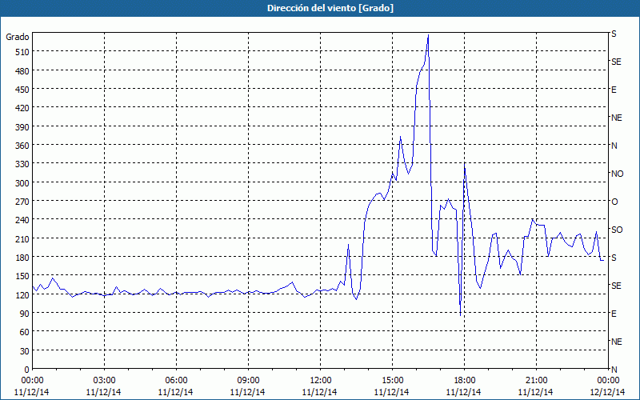
Task: Select the 120 degree axis label
Action: (22, 294)
